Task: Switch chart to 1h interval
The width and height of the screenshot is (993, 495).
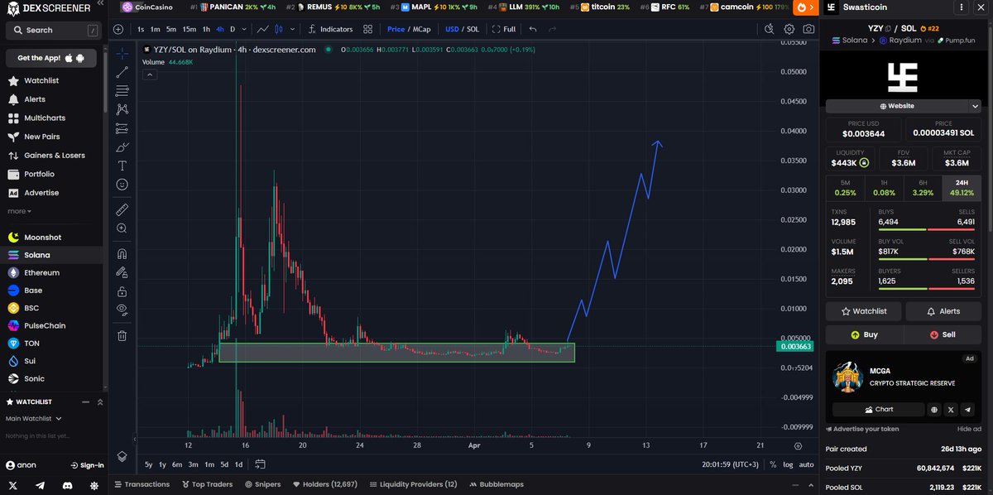Action: pos(206,29)
